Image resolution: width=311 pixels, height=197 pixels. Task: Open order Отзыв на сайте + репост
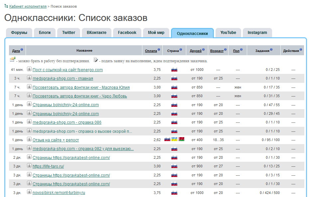tap(56, 140)
